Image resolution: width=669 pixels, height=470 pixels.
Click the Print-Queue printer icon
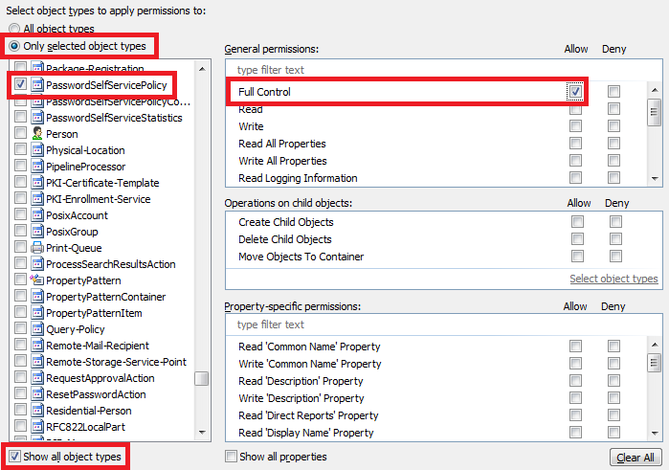[x=37, y=248]
